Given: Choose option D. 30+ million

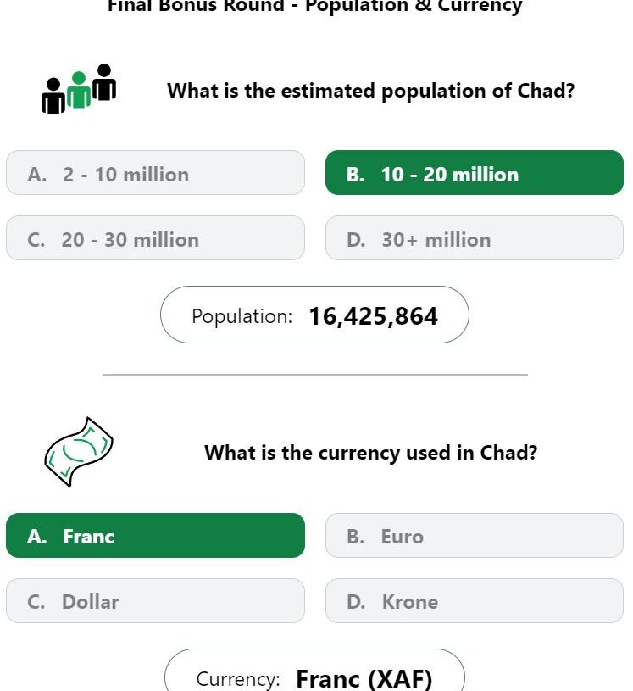Looking at the screenshot, I should (x=475, y=238).
